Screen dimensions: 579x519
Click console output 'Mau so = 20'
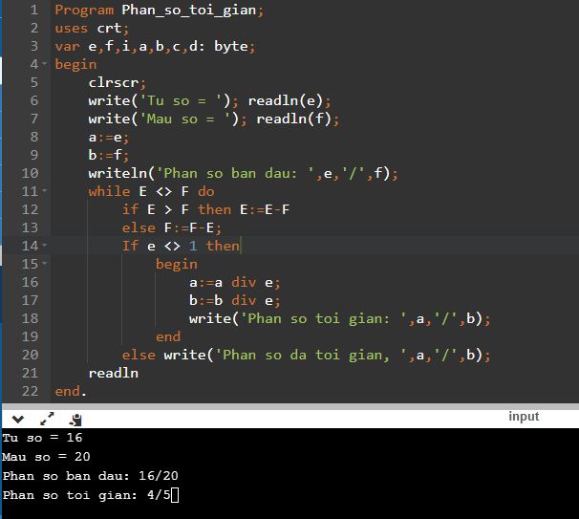point(46,457)
